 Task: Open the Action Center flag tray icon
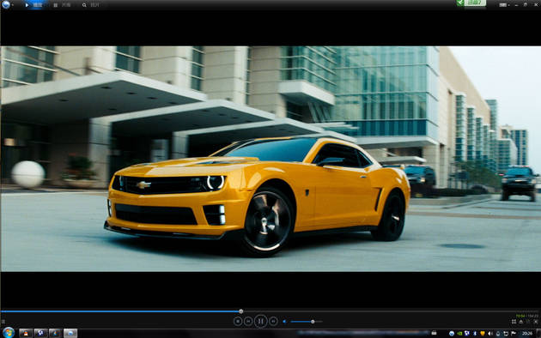coord(514,333)
